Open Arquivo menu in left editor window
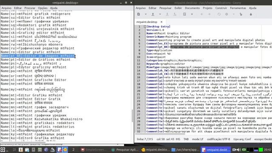This screenshot has width=272, height=153. pos(6,8)
